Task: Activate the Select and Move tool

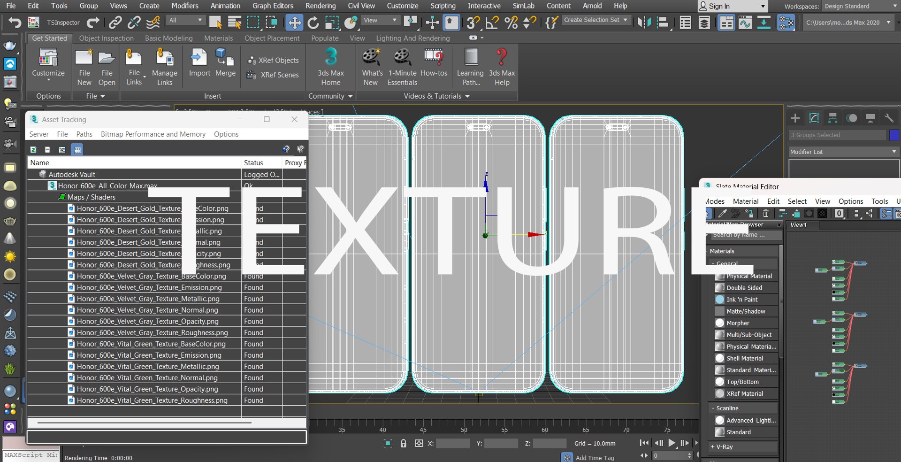Action: [x=294, y=22]
